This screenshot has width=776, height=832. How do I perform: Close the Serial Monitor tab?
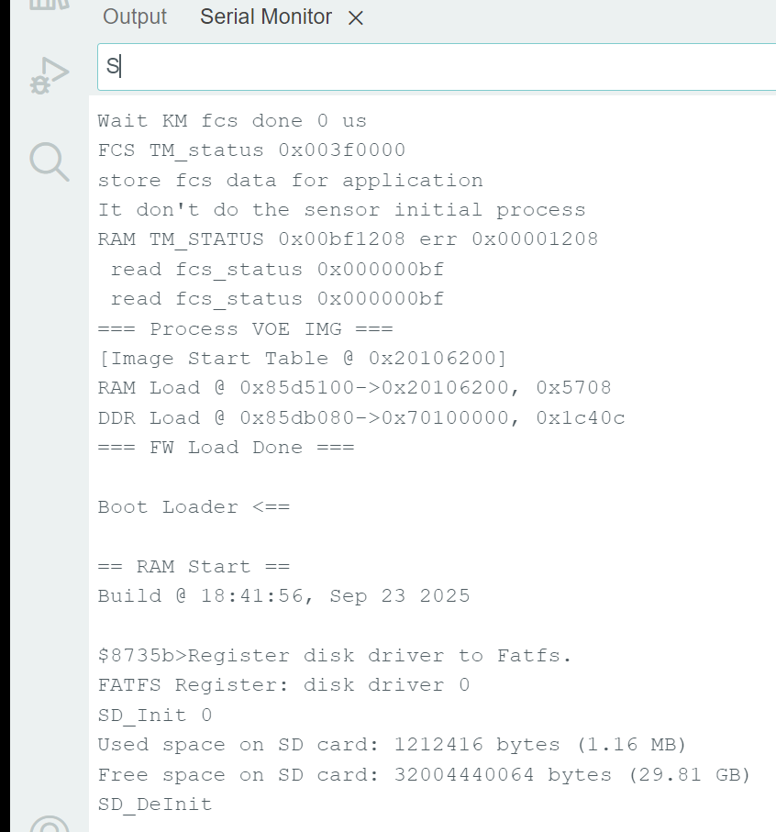coord(357,17)
